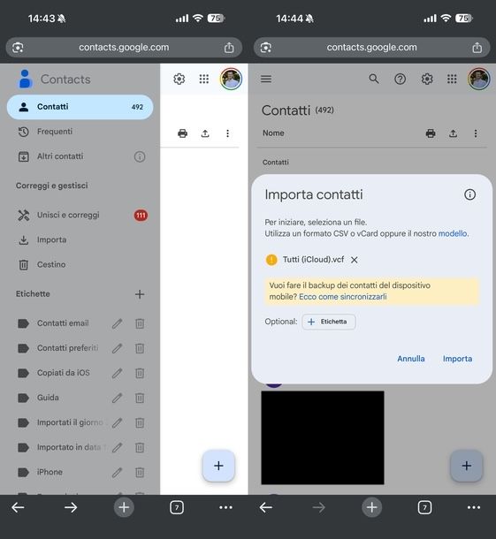
Task: Open settings gear in right screen
Action: click(427, 79)
